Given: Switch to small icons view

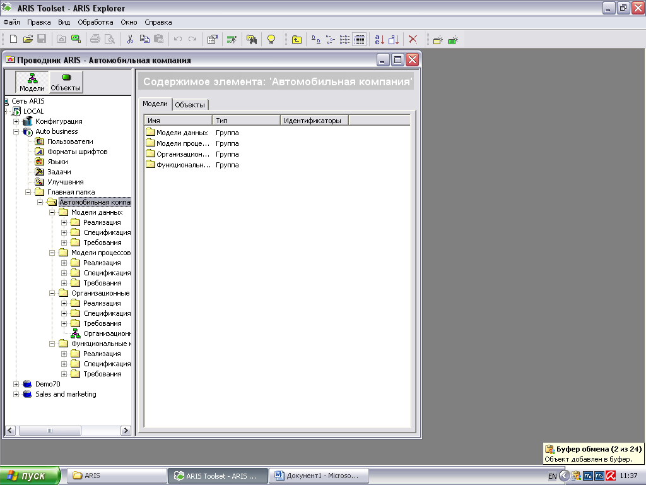Looking at the screenshot, I should pos(331,39).
